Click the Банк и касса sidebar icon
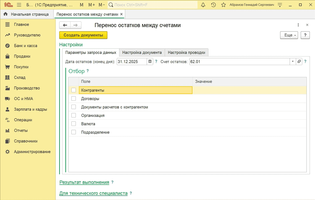The height and width of the screenshot is (200, 315). (8, 46)
